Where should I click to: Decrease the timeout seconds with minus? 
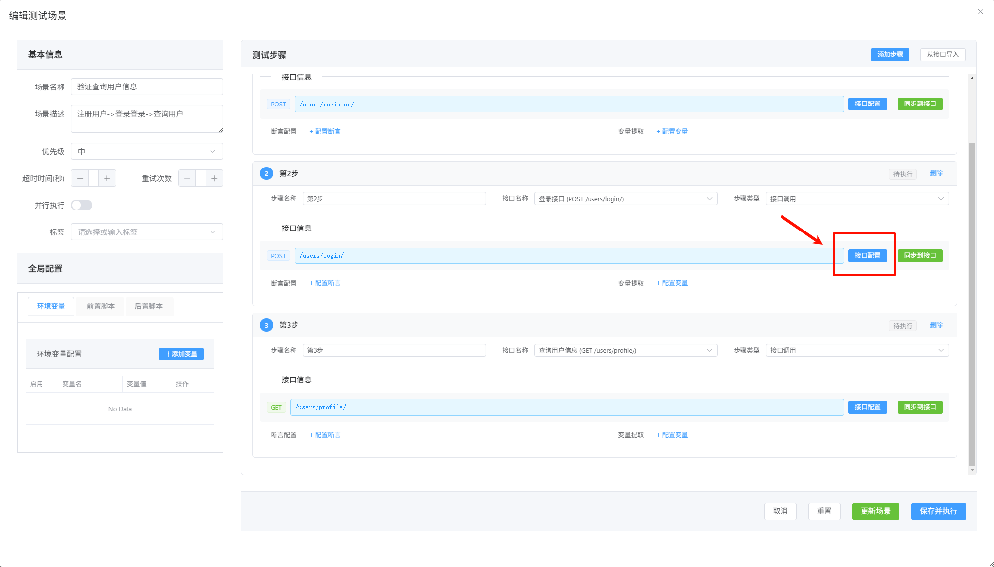80,178
